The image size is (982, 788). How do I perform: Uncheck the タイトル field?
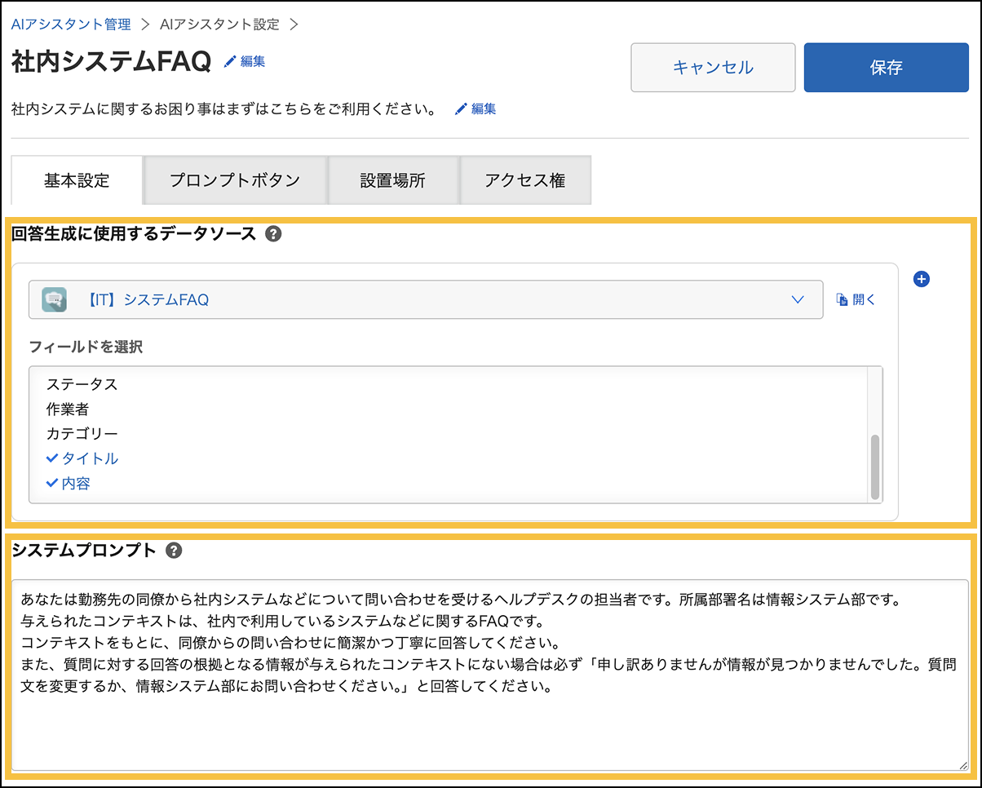[82, 458]
